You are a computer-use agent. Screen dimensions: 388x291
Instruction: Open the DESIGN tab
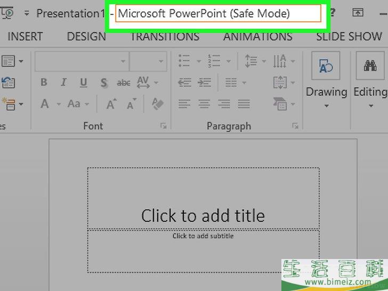[x=86, y=36]
